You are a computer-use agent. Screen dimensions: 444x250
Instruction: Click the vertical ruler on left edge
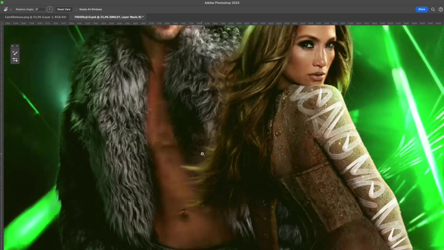(2, 137)
